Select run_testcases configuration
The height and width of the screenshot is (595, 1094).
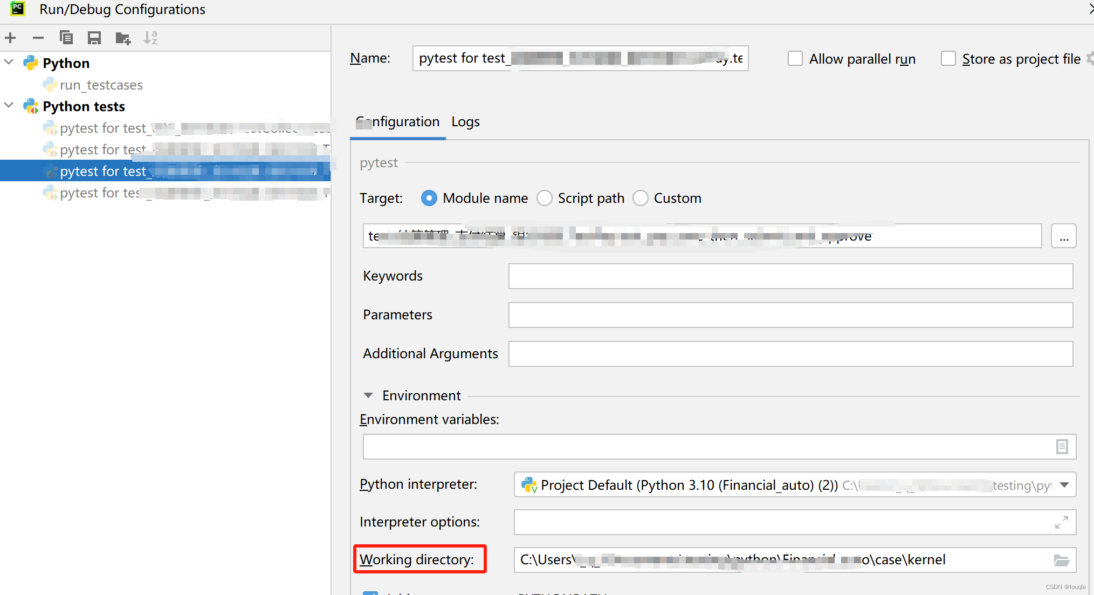point(101,85)
